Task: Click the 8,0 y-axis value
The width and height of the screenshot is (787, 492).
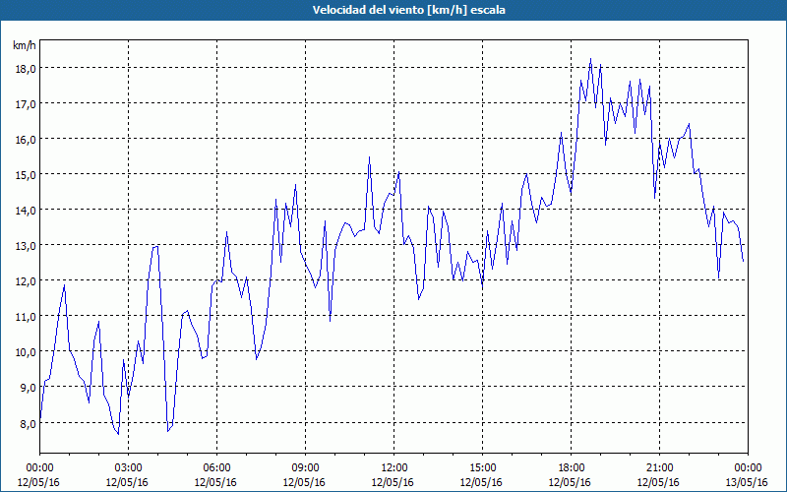Action: pyautogui.click(x=28, y=424)
